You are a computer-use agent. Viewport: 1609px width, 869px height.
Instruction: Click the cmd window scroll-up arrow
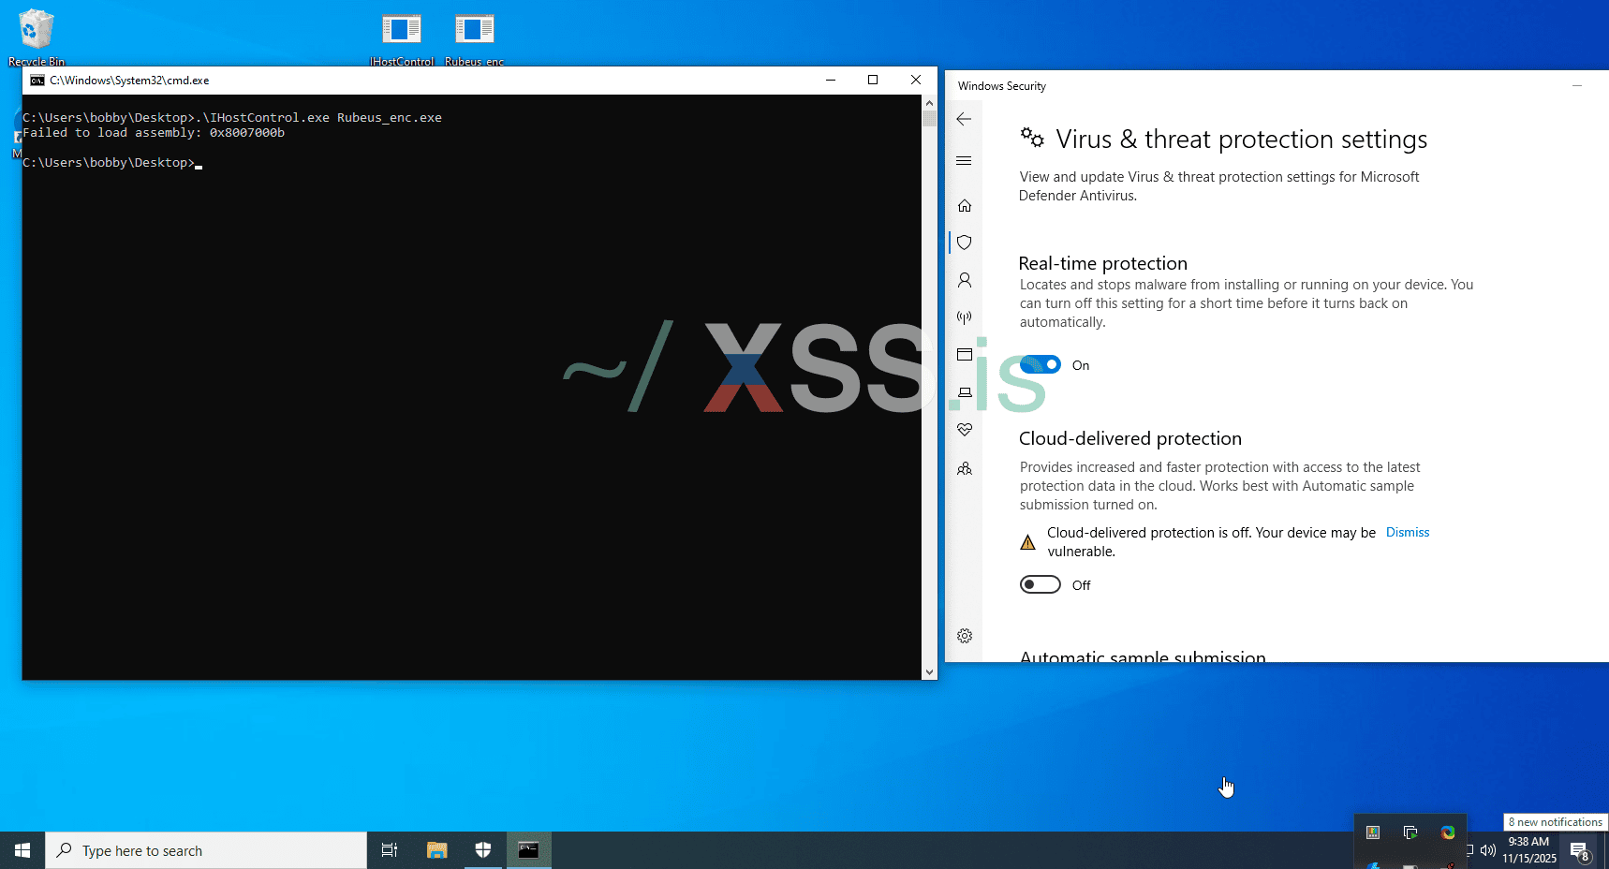click(x=929, y=103)
